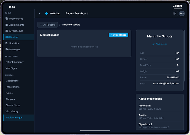Click the blue hospital cross logo

(x=47, y=14)
